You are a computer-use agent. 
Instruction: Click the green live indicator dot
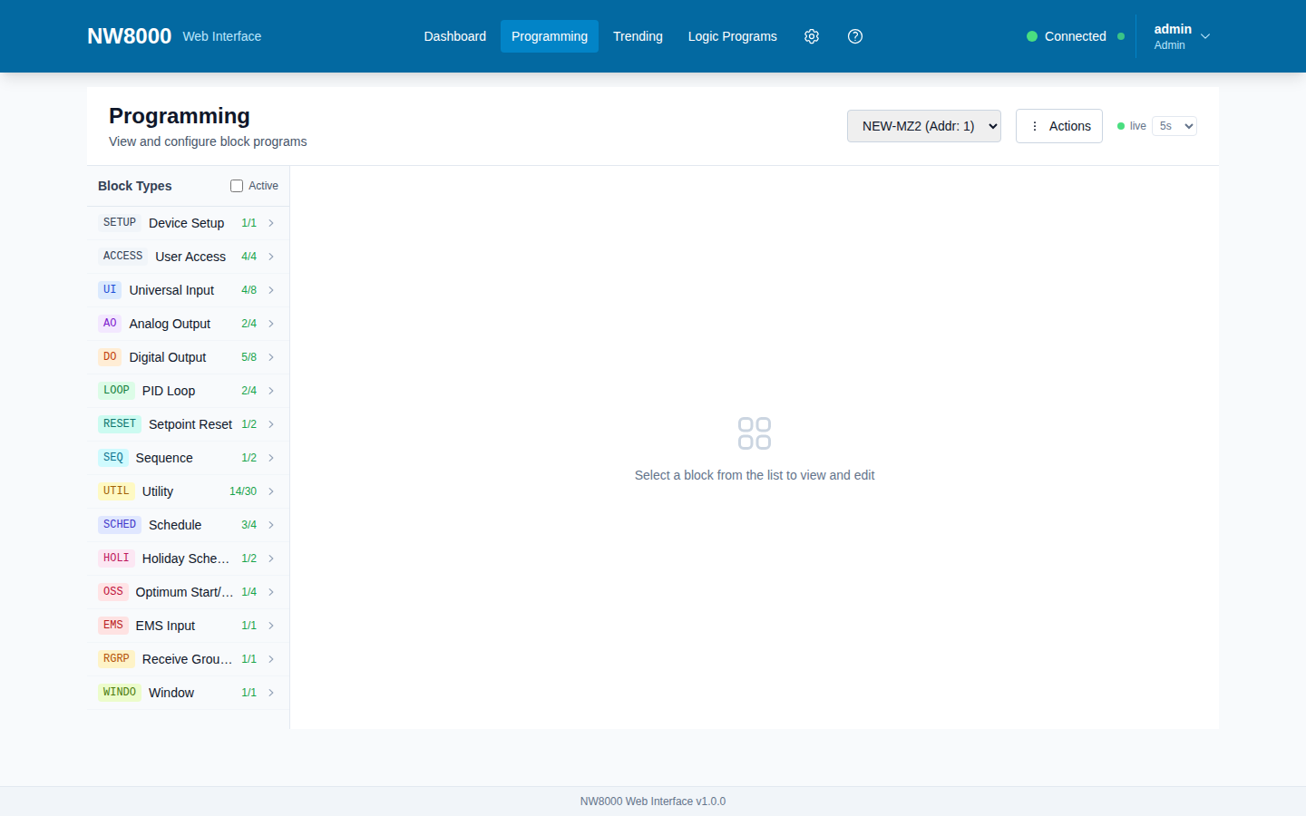[x=1121, y=126]
